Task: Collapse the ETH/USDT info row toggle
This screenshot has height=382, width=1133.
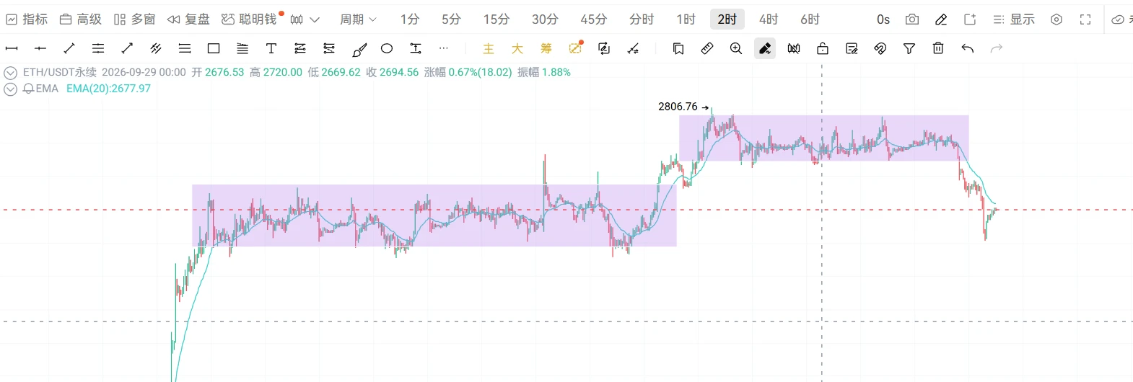Action: pyautogui.click(x=10, y=73)
